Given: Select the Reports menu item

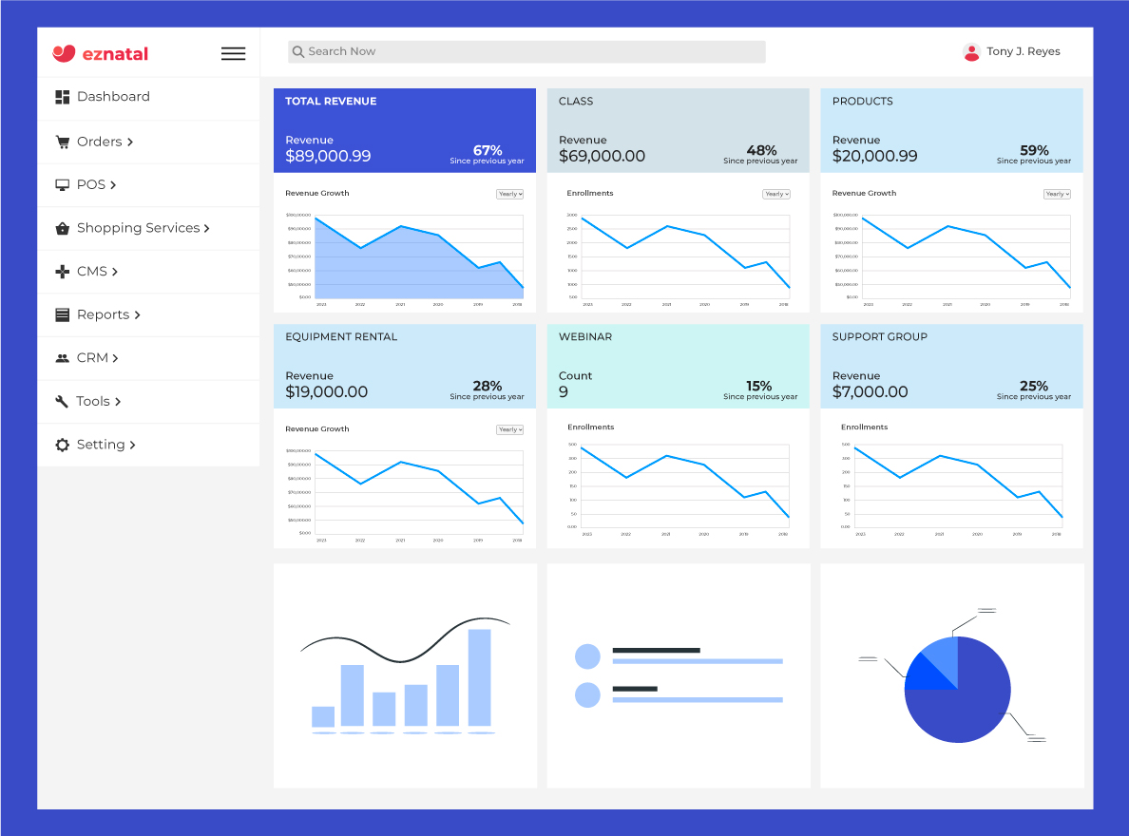Looking at the screenshot, I should (x=103, y=315).
